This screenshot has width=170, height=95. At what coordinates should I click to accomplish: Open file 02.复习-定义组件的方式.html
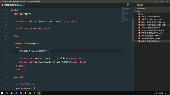pyautogui.click(x=151, y=19)
